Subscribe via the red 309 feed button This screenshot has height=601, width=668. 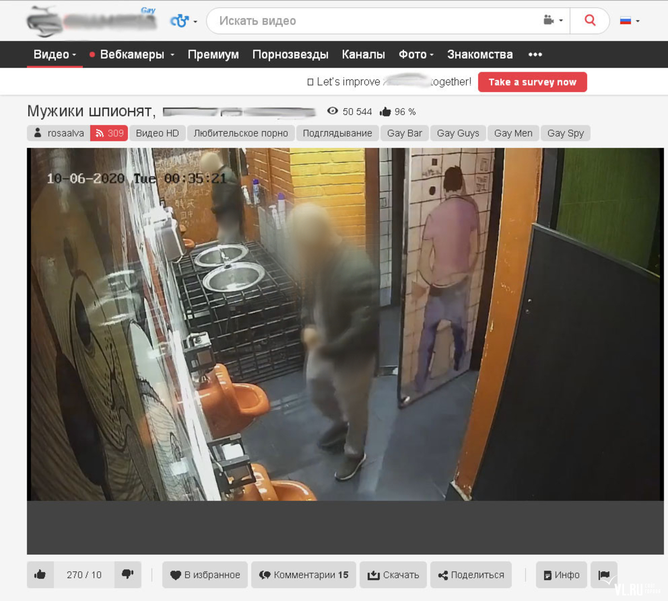[x=109, y=133]
